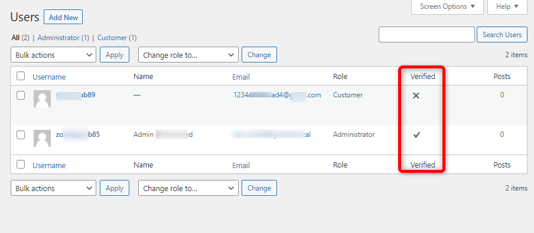Click the posts count for Administrator user

(502, 134)
